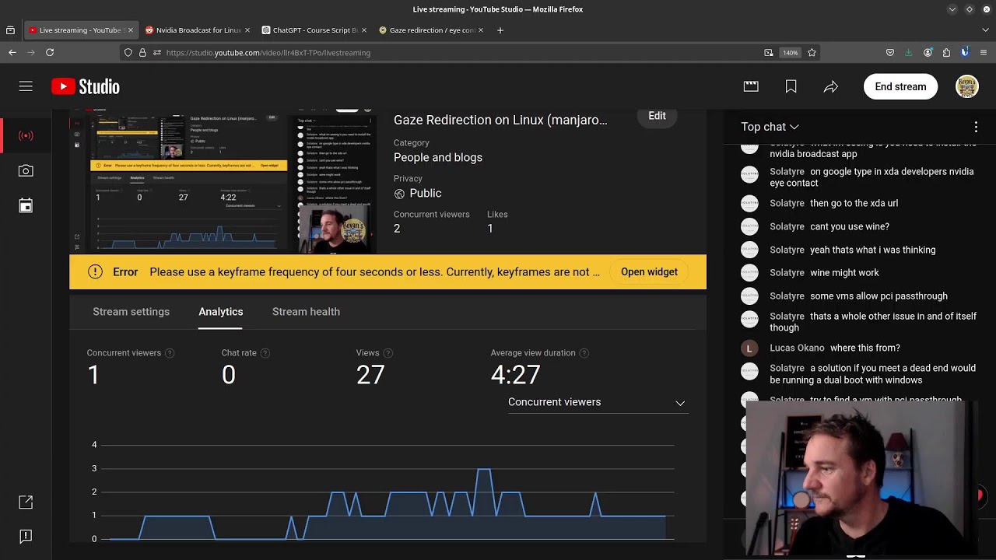Click the 4:27 average view duration value
This screenshot has width=996, height=560.
point(515,375)
